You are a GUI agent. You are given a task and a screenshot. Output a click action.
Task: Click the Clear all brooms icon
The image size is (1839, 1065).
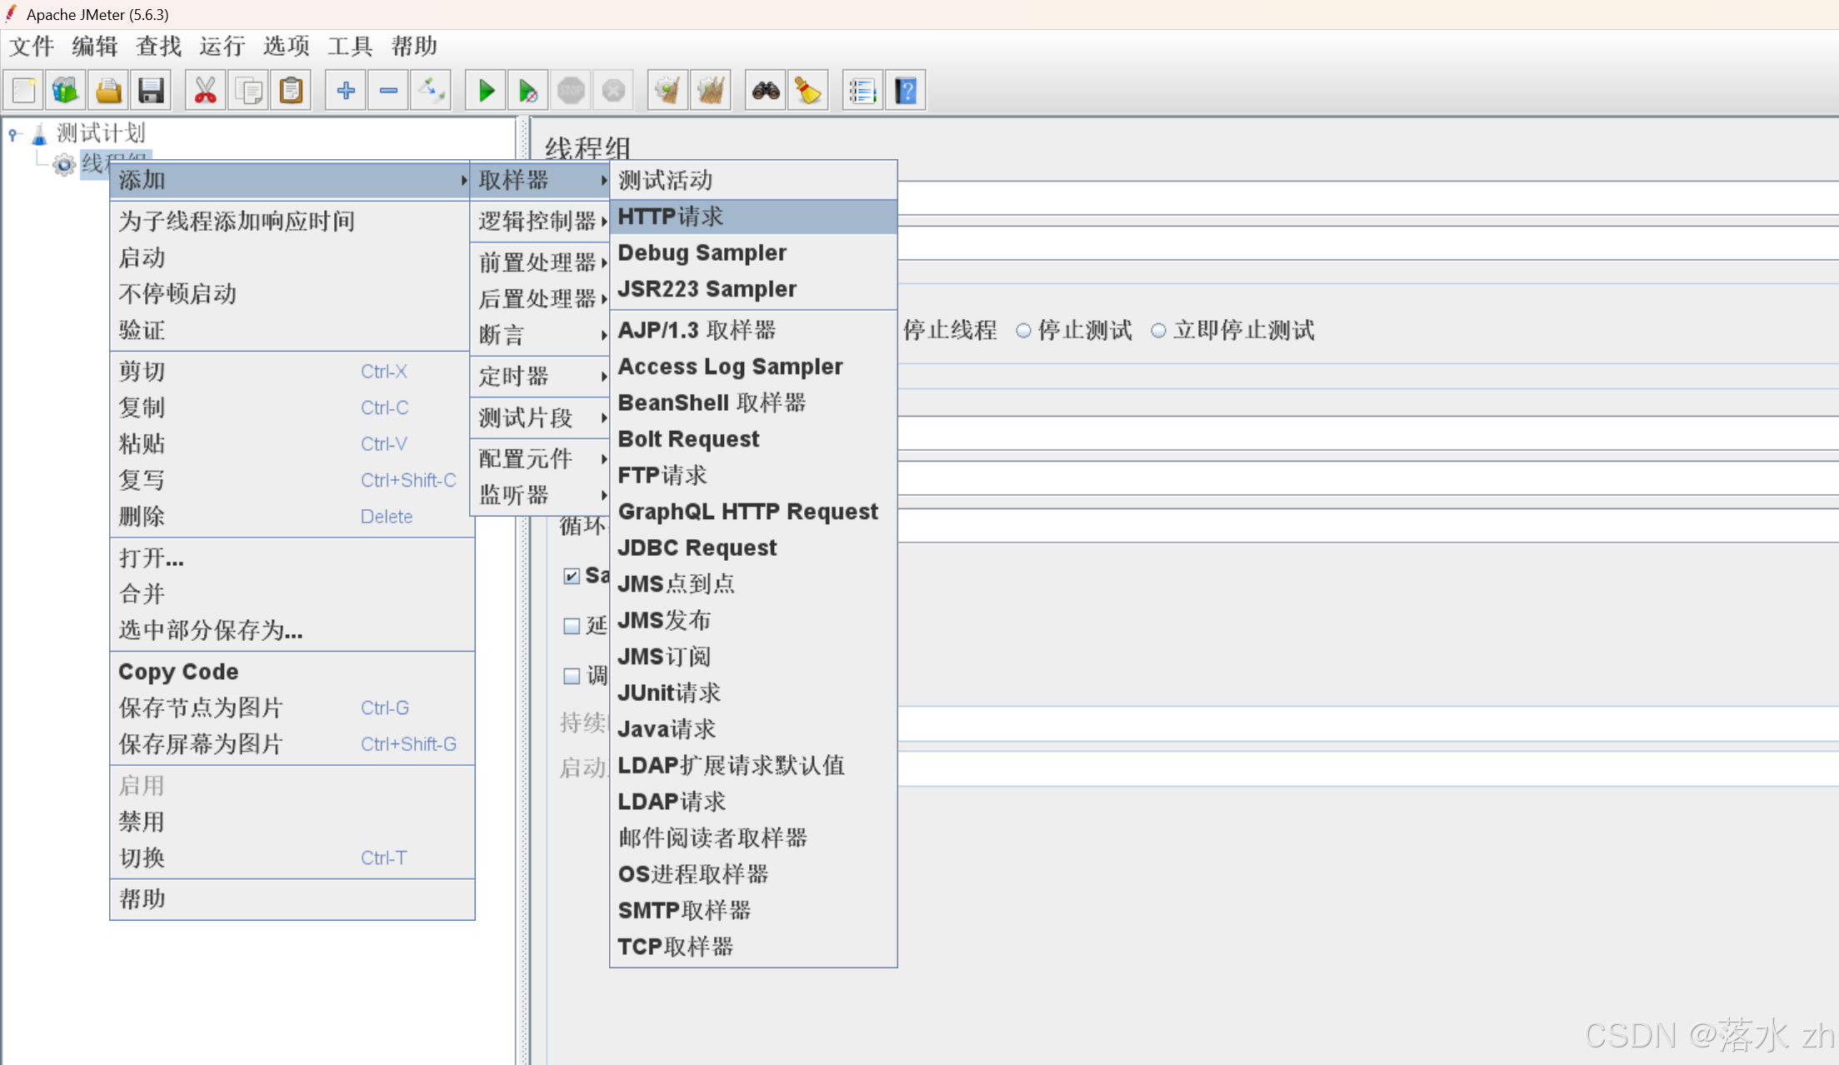coord(711,90)
